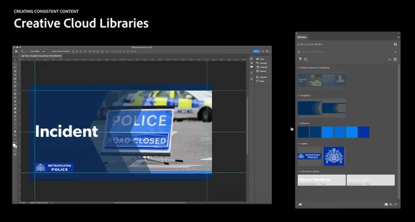
Task: Open the Gradients panel
Action: pos(262,67)
